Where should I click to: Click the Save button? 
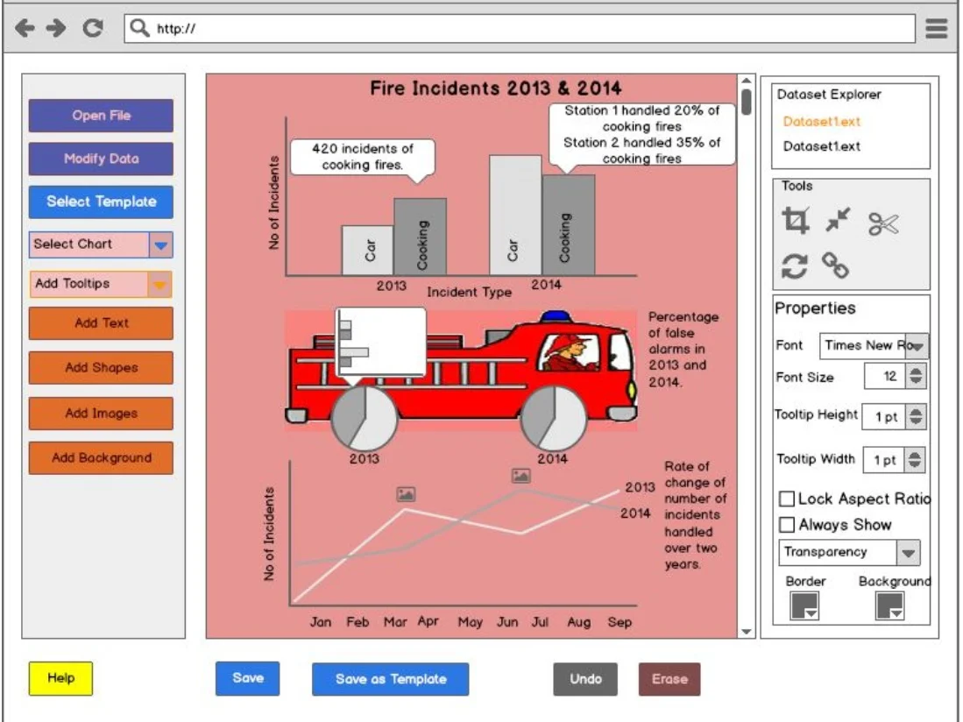coord(247,678)
